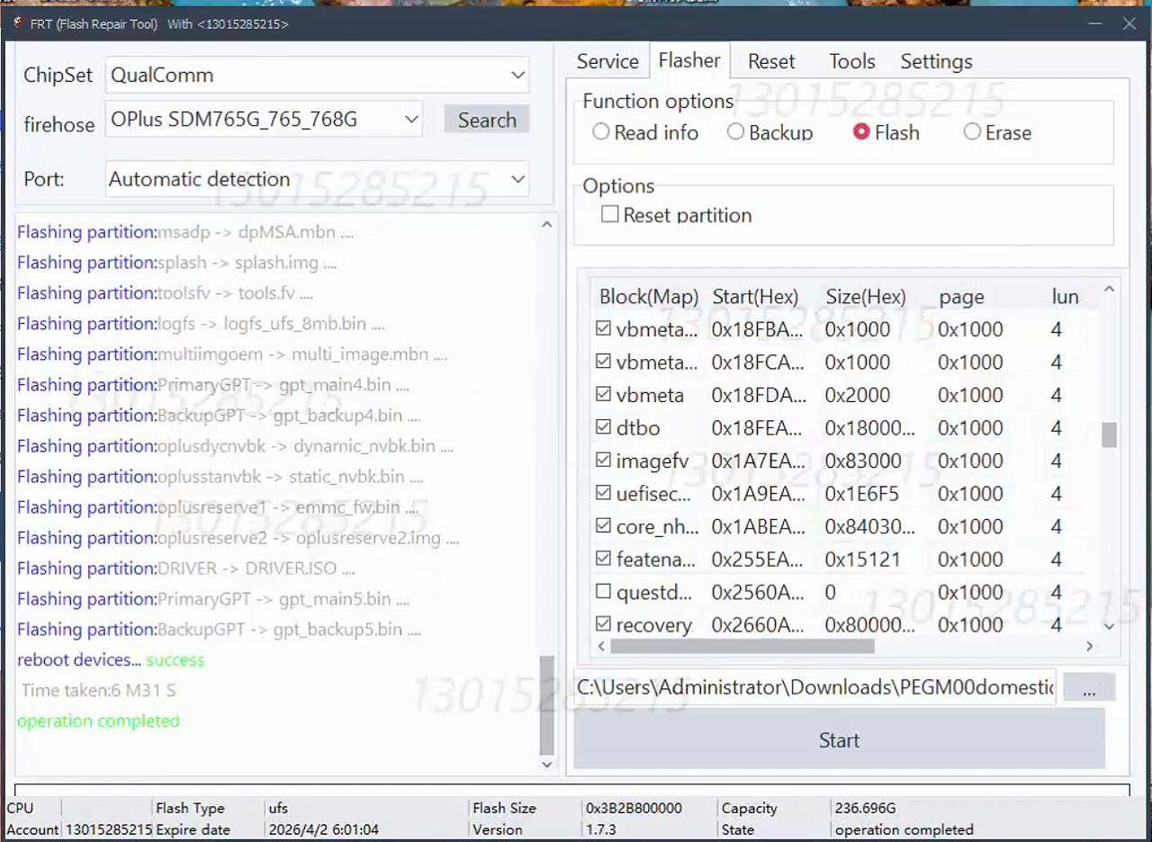Open the Tools tab
Screen dimensions: 1152x842
[851, 61]
